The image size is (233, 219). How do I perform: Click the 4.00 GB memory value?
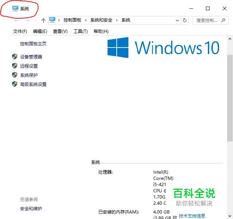click(x=161, y=212)
